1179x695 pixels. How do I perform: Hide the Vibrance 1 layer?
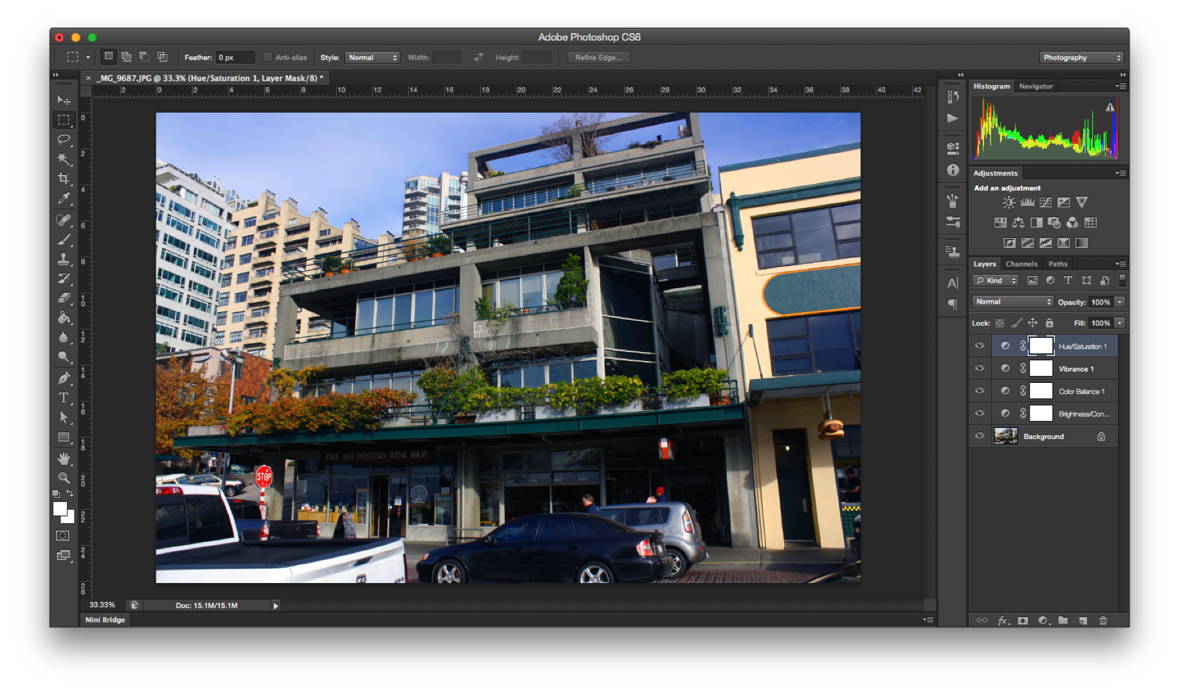[980, 368]
